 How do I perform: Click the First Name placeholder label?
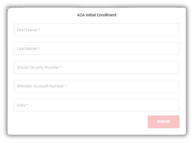click(x=27, y=30)
